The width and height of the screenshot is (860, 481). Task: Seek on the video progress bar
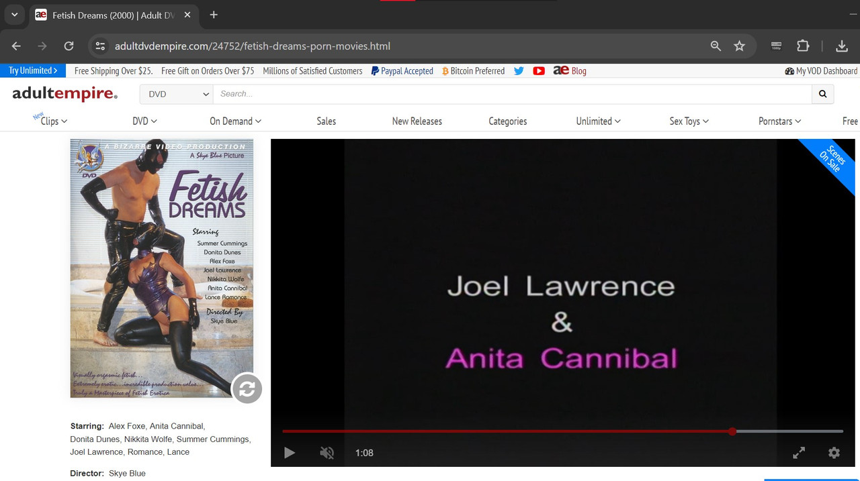(x=562, y=431)
